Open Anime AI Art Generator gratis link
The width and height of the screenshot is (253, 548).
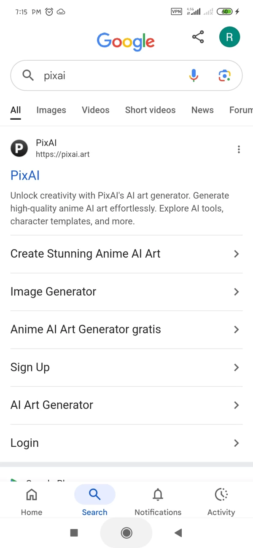click(x=86, y=330)
